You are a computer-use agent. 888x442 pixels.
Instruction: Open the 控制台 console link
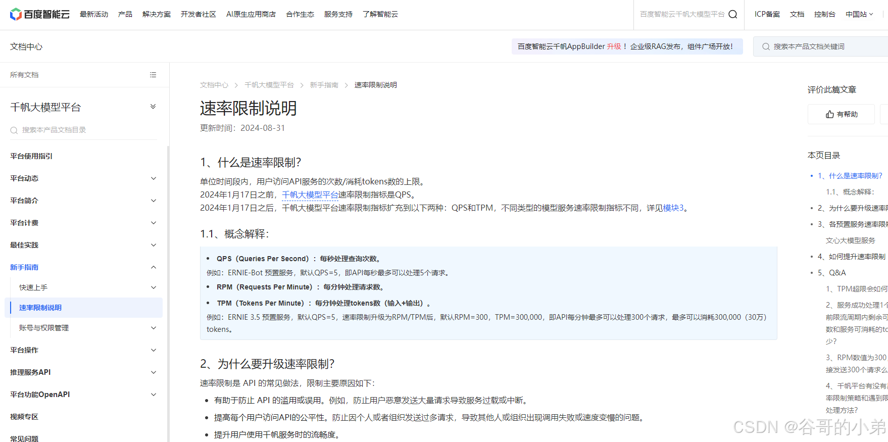tap(825, 14)
